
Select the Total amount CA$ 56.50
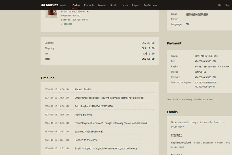(148, 59)
